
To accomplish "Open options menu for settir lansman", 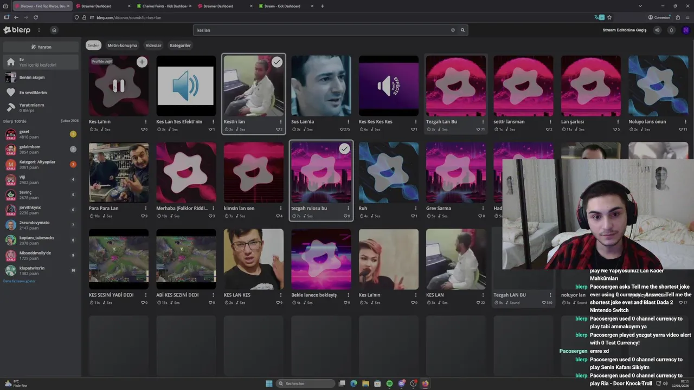I will tap(550, 121).
